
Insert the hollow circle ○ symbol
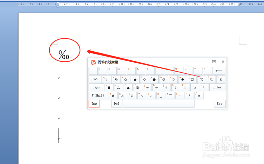[145, 79]
